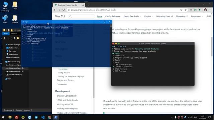
Task: Open the Browser Compatibility sidebar link
Action: (x=67, y=96)
